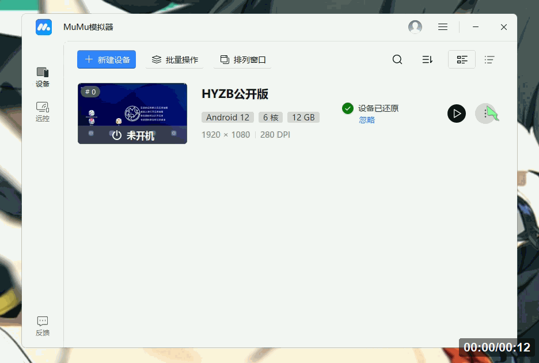This screenshot has height=363, width=539.
Task: Open 批量操作 batch operations
Action: click(x=174, y=59)
